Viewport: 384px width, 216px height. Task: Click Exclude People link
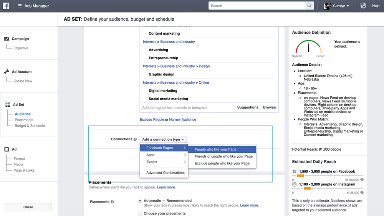[x=152, y=119]
